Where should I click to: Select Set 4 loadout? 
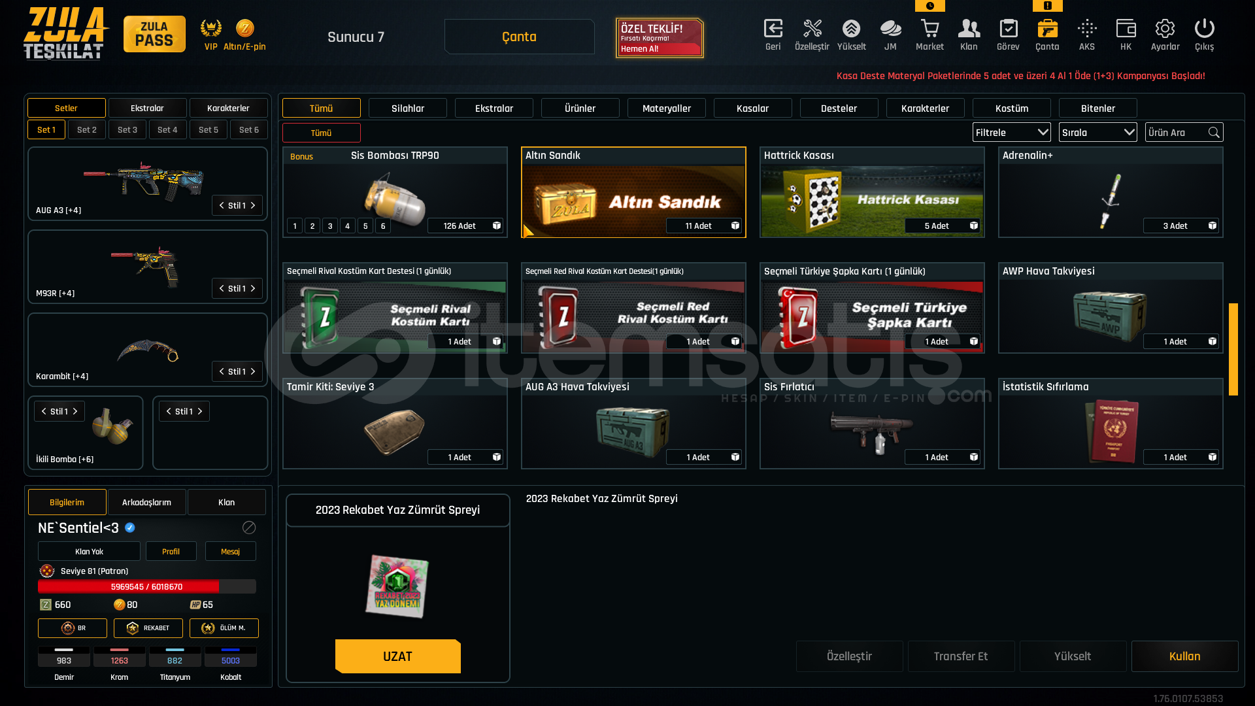167,129
